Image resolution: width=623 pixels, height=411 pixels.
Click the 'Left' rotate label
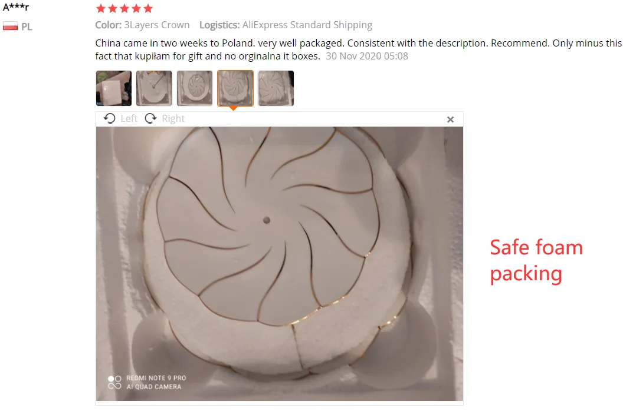click(129, 118)
